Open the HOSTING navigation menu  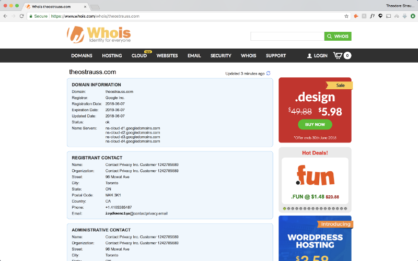(x=112, y=56)
